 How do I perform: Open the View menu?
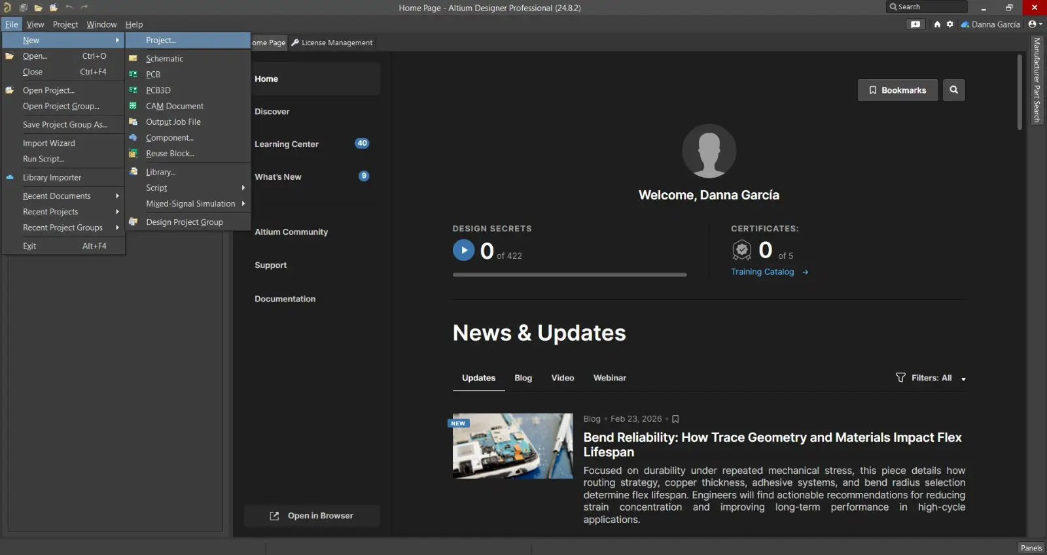(35, 24)
